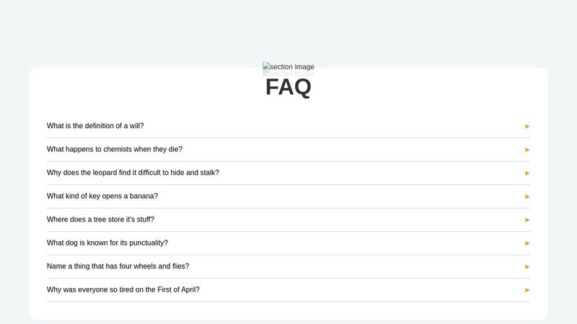The height and width of the screenshot is (324, 577).
Task: Click the white FAQ card's blank bottom area
Action: tap(288, 311)
